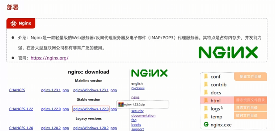Viewport: 275px width, 131px height.
Task: Open the nginx-1.20.2 source link
Action: pyautogui.click(x=51, y=128)
